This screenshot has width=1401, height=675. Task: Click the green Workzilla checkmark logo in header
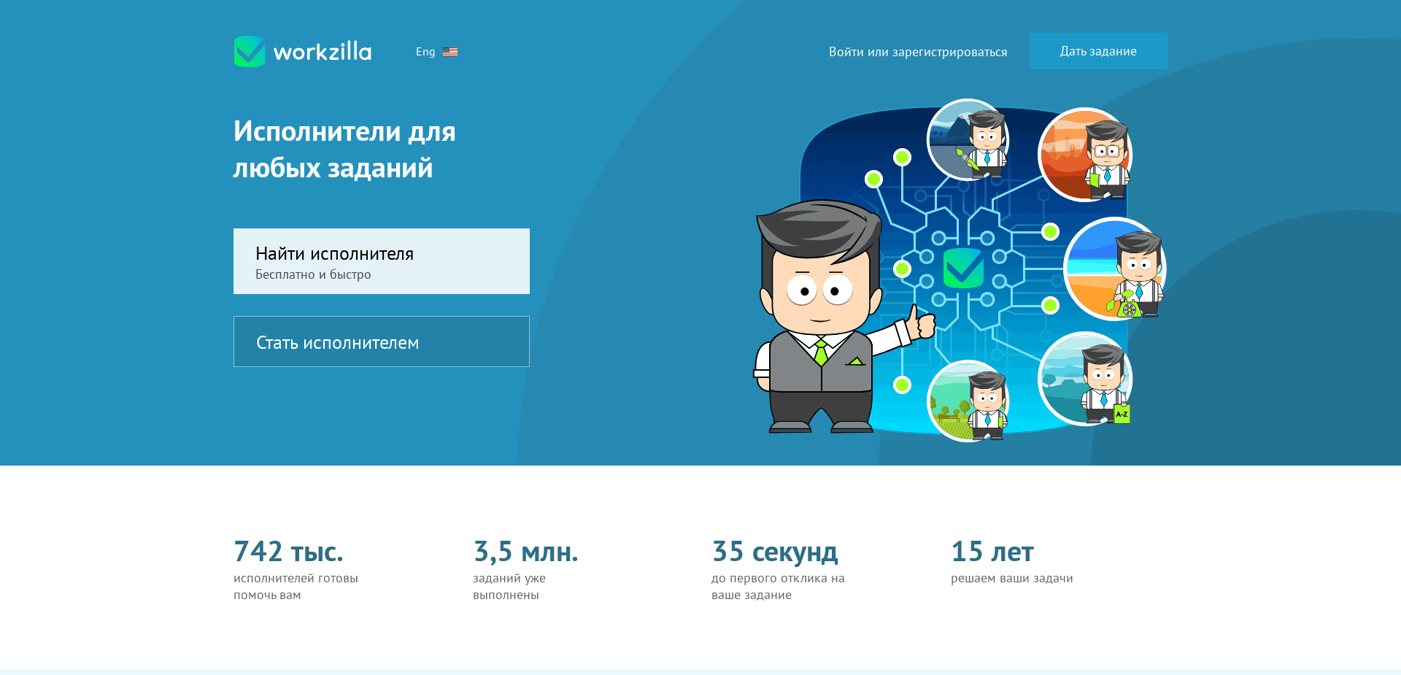point(250,52)
